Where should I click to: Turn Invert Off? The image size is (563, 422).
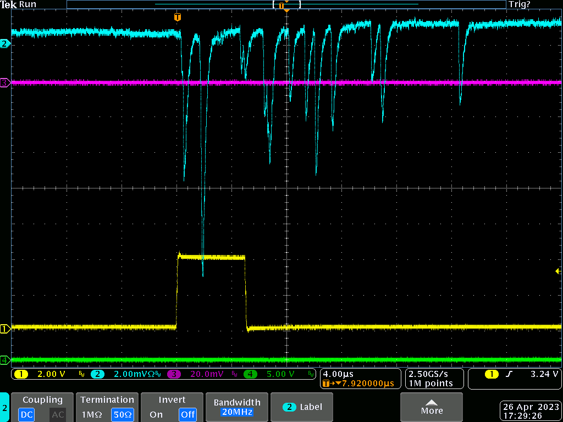[x=187, y=414]
